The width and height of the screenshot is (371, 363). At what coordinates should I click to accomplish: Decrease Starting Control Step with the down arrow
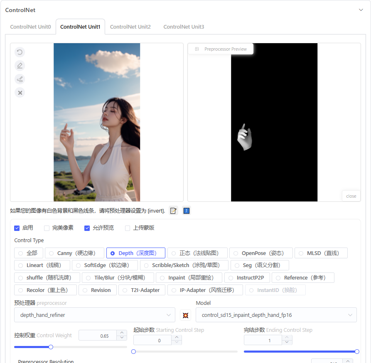tap(177, 342)
